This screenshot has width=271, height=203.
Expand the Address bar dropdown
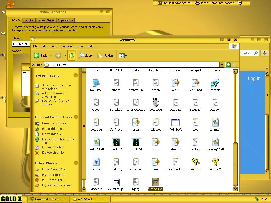click(x=222, y=65)
